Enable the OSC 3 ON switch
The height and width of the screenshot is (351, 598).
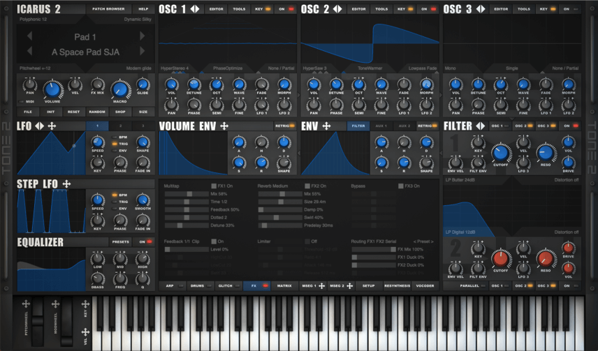[571, 9]
